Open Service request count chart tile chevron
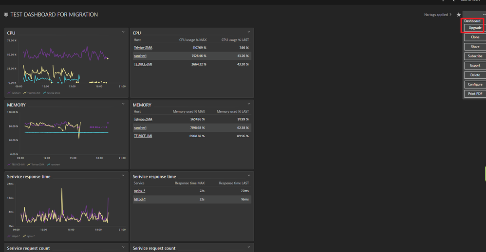The width and height of the screenshot is (486, 252). click(x=123, y=247)
